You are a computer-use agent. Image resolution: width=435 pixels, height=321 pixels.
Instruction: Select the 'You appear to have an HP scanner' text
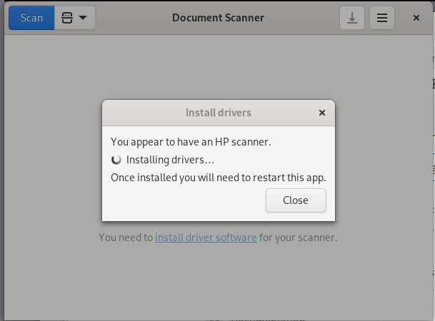point(191,142)
